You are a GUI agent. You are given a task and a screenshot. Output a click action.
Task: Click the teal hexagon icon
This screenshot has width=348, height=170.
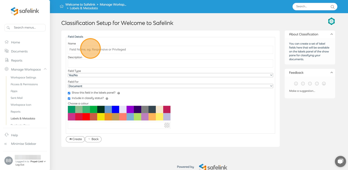pos(331,21)
